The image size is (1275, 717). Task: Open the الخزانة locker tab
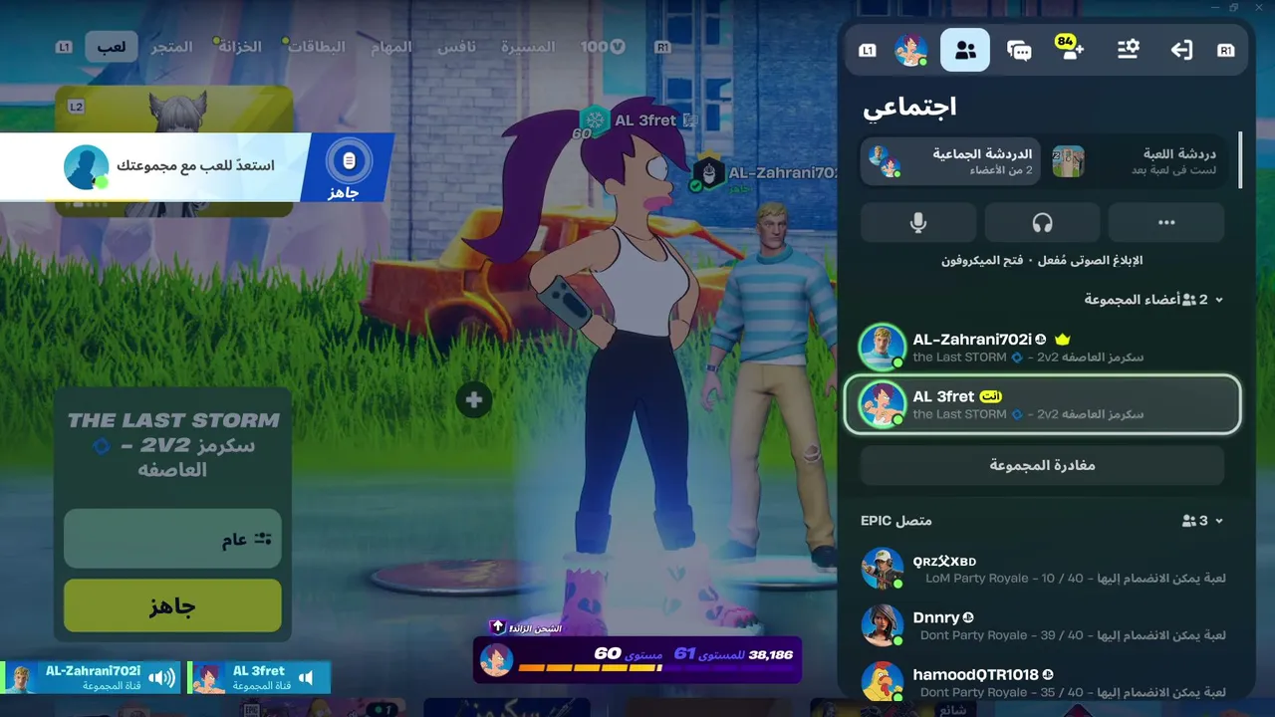pyautogui.click(x=239, y=47)
